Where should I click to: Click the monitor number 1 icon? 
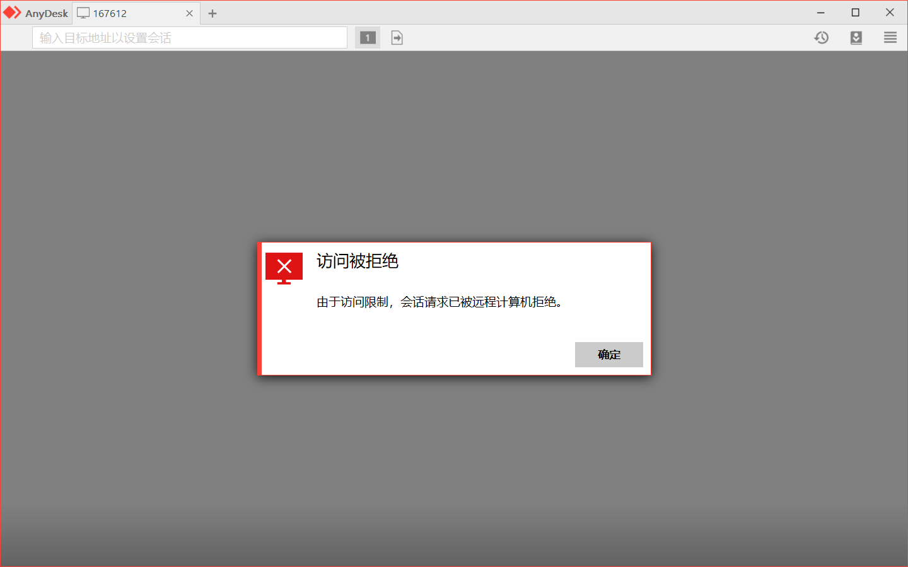tap(368, 38)
